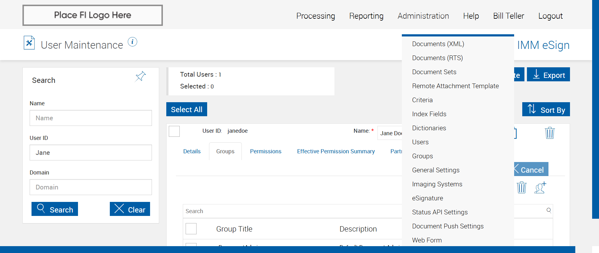Click the info icon beside User Maintenance
Screen dimensions: 599x253
132,42
